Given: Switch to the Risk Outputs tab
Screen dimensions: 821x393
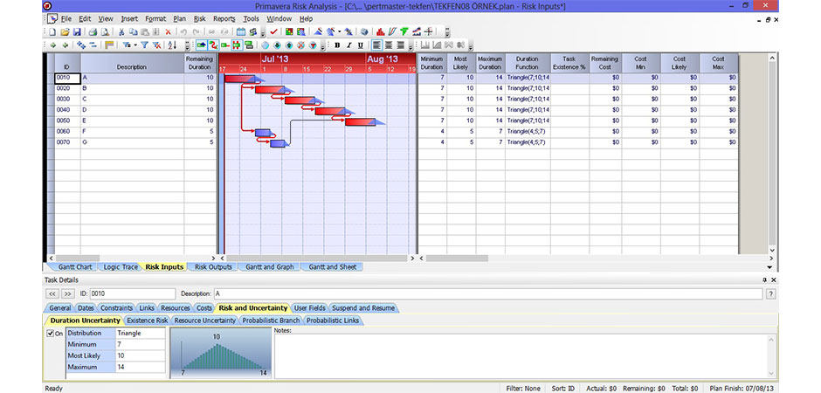Looking at the screenshot, I should pos(213,266).
